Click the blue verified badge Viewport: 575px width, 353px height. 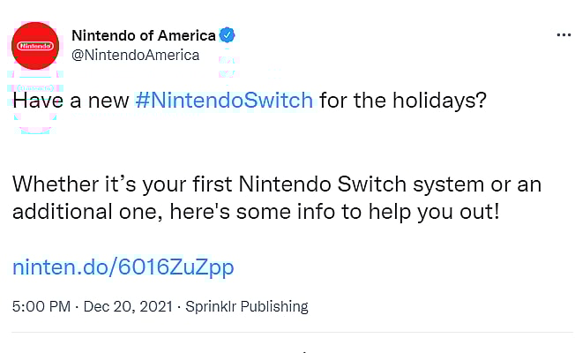228,36
